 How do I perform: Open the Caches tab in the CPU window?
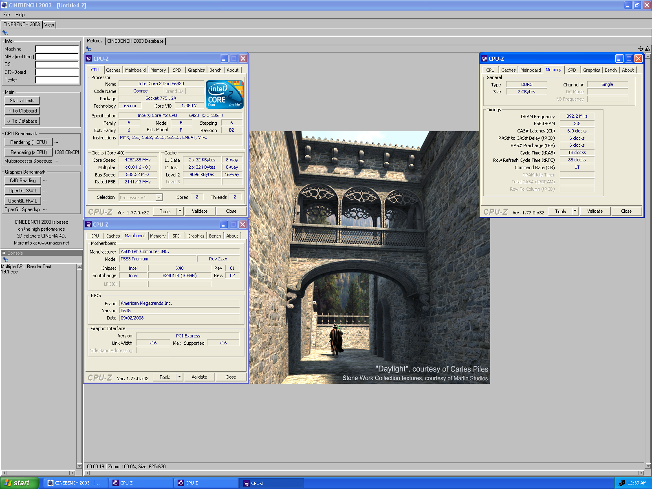(113, 70)
